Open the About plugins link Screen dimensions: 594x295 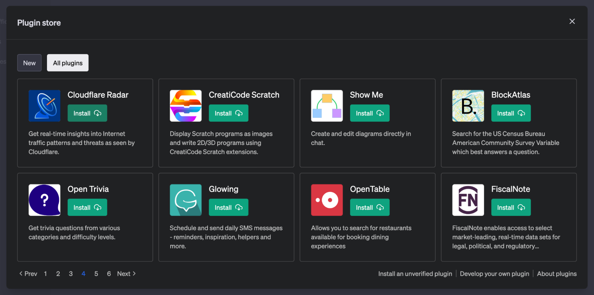(x=557, y=274)
